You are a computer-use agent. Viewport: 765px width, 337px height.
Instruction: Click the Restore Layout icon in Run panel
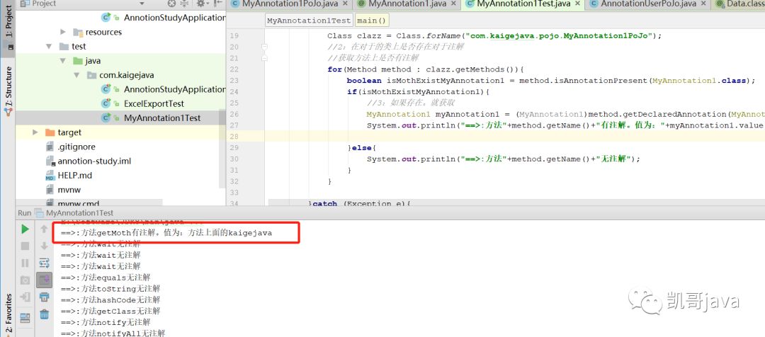(x=25, y=318)
